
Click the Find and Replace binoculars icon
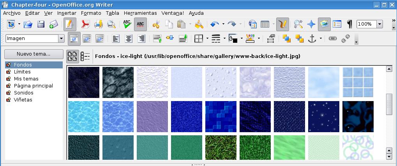298,24
